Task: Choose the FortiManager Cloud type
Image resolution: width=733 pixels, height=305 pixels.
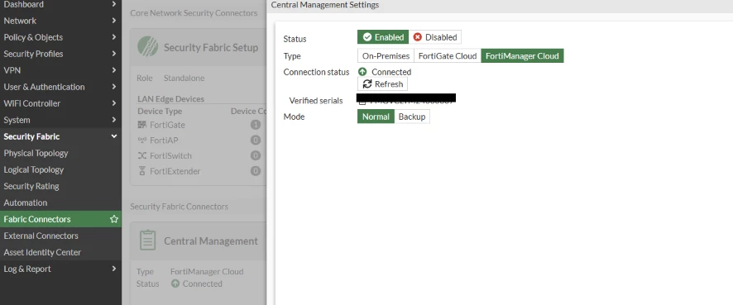Action: click(522, 56)
